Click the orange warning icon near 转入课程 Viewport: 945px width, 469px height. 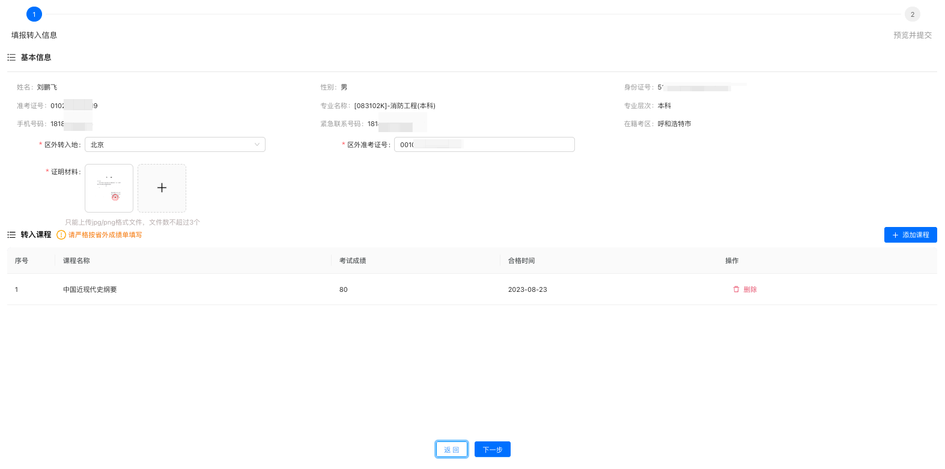61,235
